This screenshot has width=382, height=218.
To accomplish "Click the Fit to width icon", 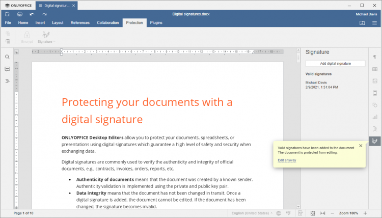I will pos(322,213).
